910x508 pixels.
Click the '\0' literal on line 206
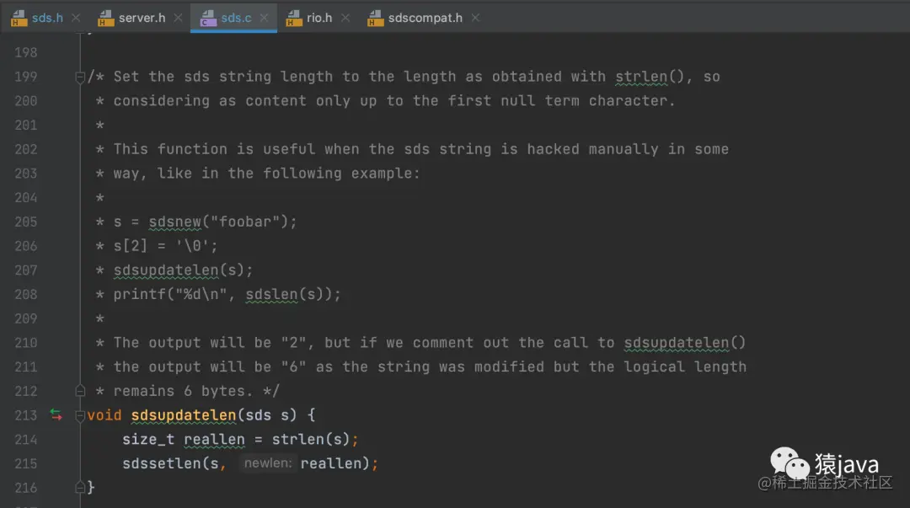click(192, 246)
